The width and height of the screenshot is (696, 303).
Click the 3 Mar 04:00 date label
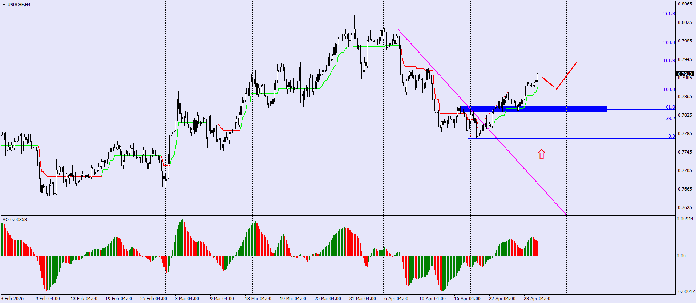click(187, 299)
